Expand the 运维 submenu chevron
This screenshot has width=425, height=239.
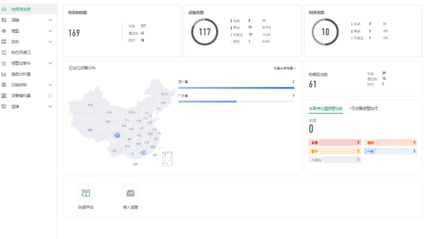click(x=50, y=107)
